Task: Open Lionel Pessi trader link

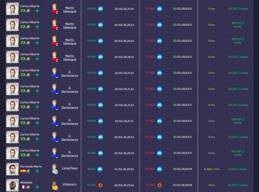Action: 70,168
